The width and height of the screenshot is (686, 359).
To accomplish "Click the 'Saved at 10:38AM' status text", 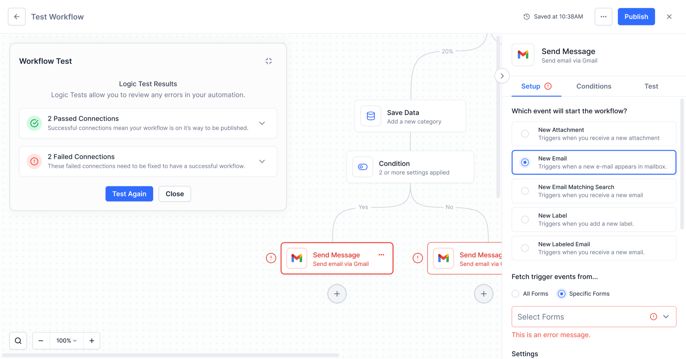I will click(x=558, y=17).
